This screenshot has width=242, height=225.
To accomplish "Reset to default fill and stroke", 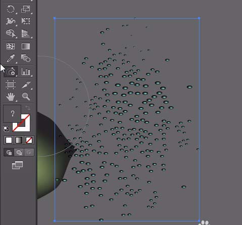I will click(x=6, y=129).
